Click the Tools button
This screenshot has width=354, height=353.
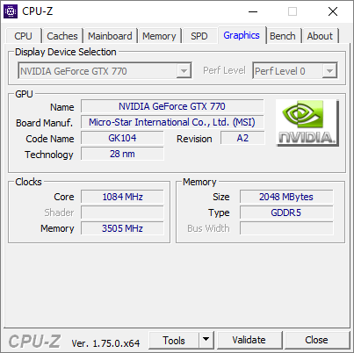[174, 340]
